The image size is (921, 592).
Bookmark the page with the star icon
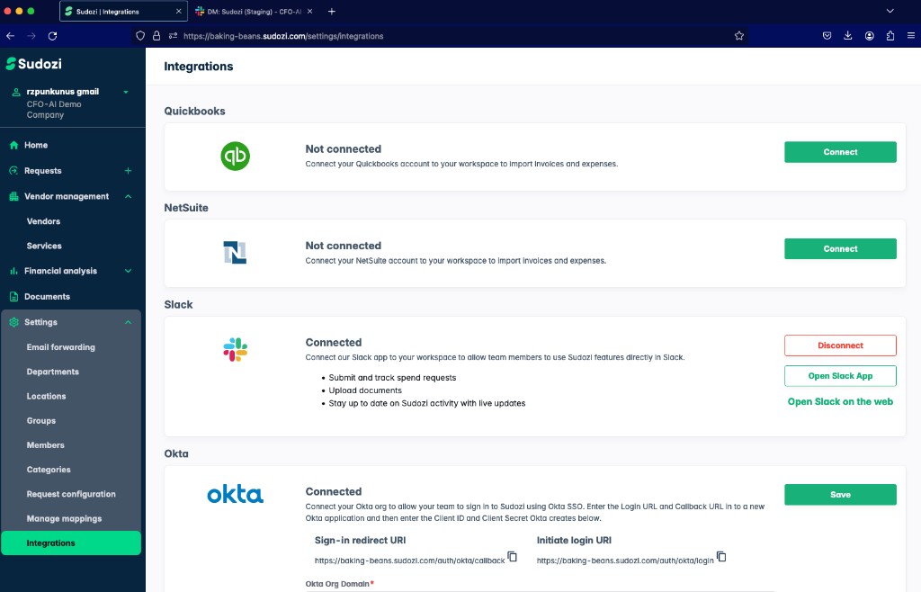click(738, 36)
